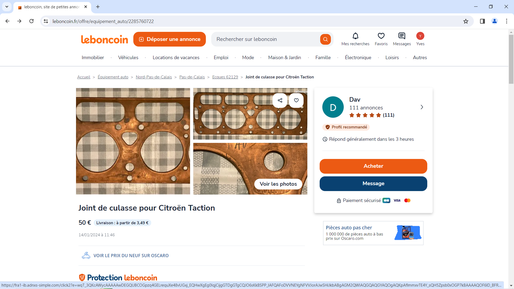Open a new browser tab

click(x=98, y=7)
